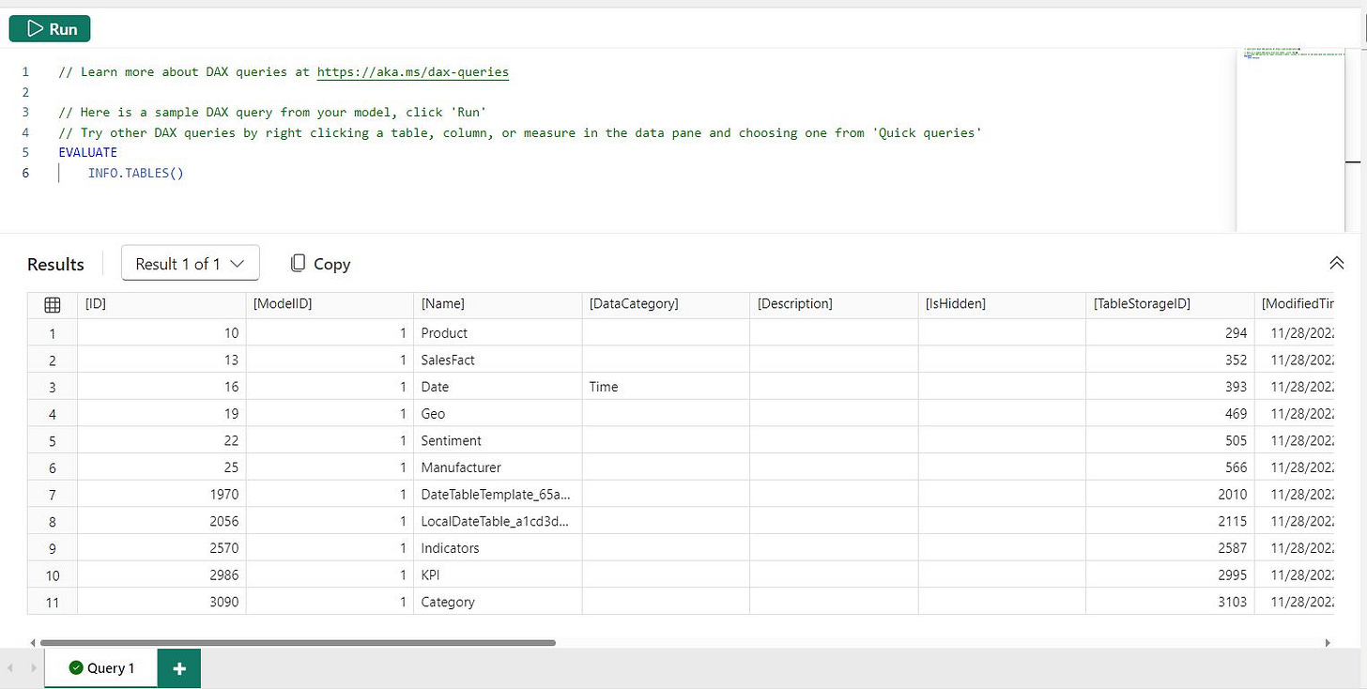The height and width of the screenshot is (689, 1367).
Task: Click the LocalDateTable_a1cd3d... cell
Action: tap(498, 521)
